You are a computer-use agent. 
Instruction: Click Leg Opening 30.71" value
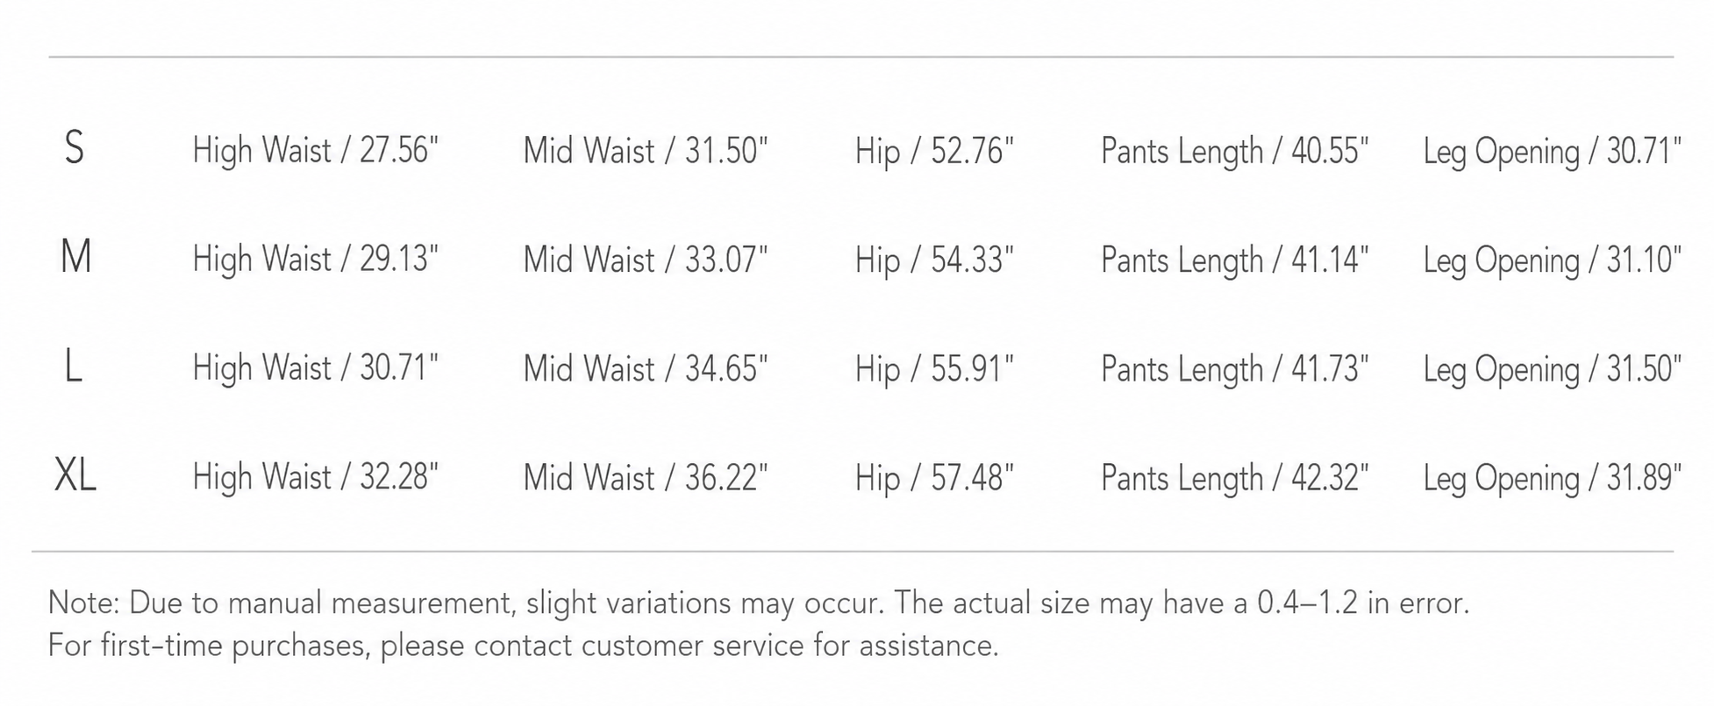(x=1553, y=151)
